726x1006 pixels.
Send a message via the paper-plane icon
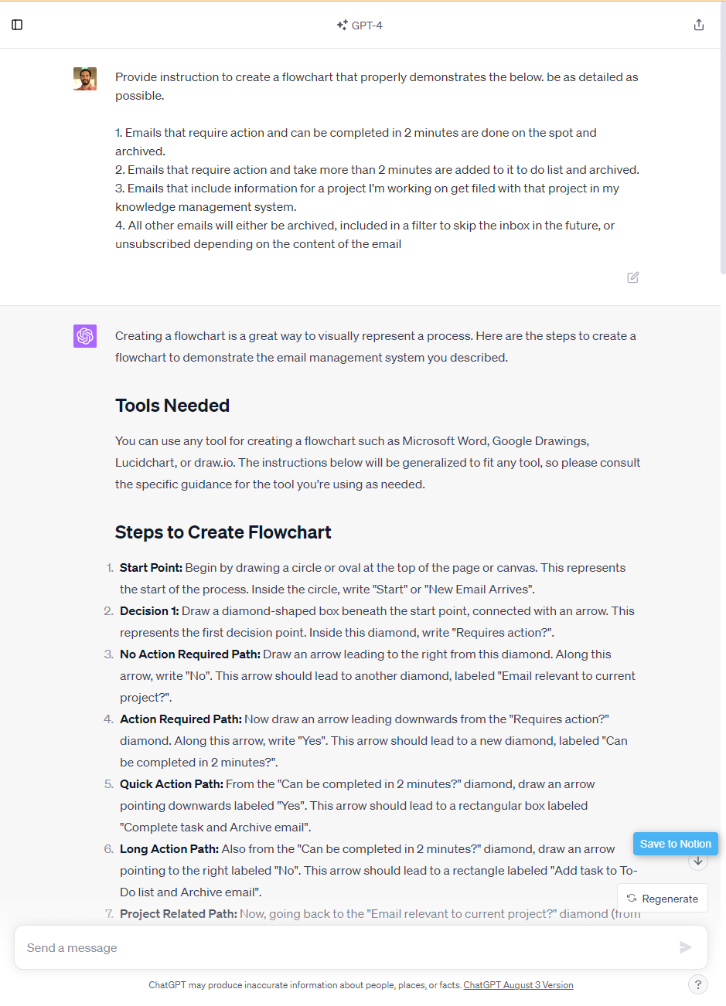pyautogui.click(x=686, y=947)
